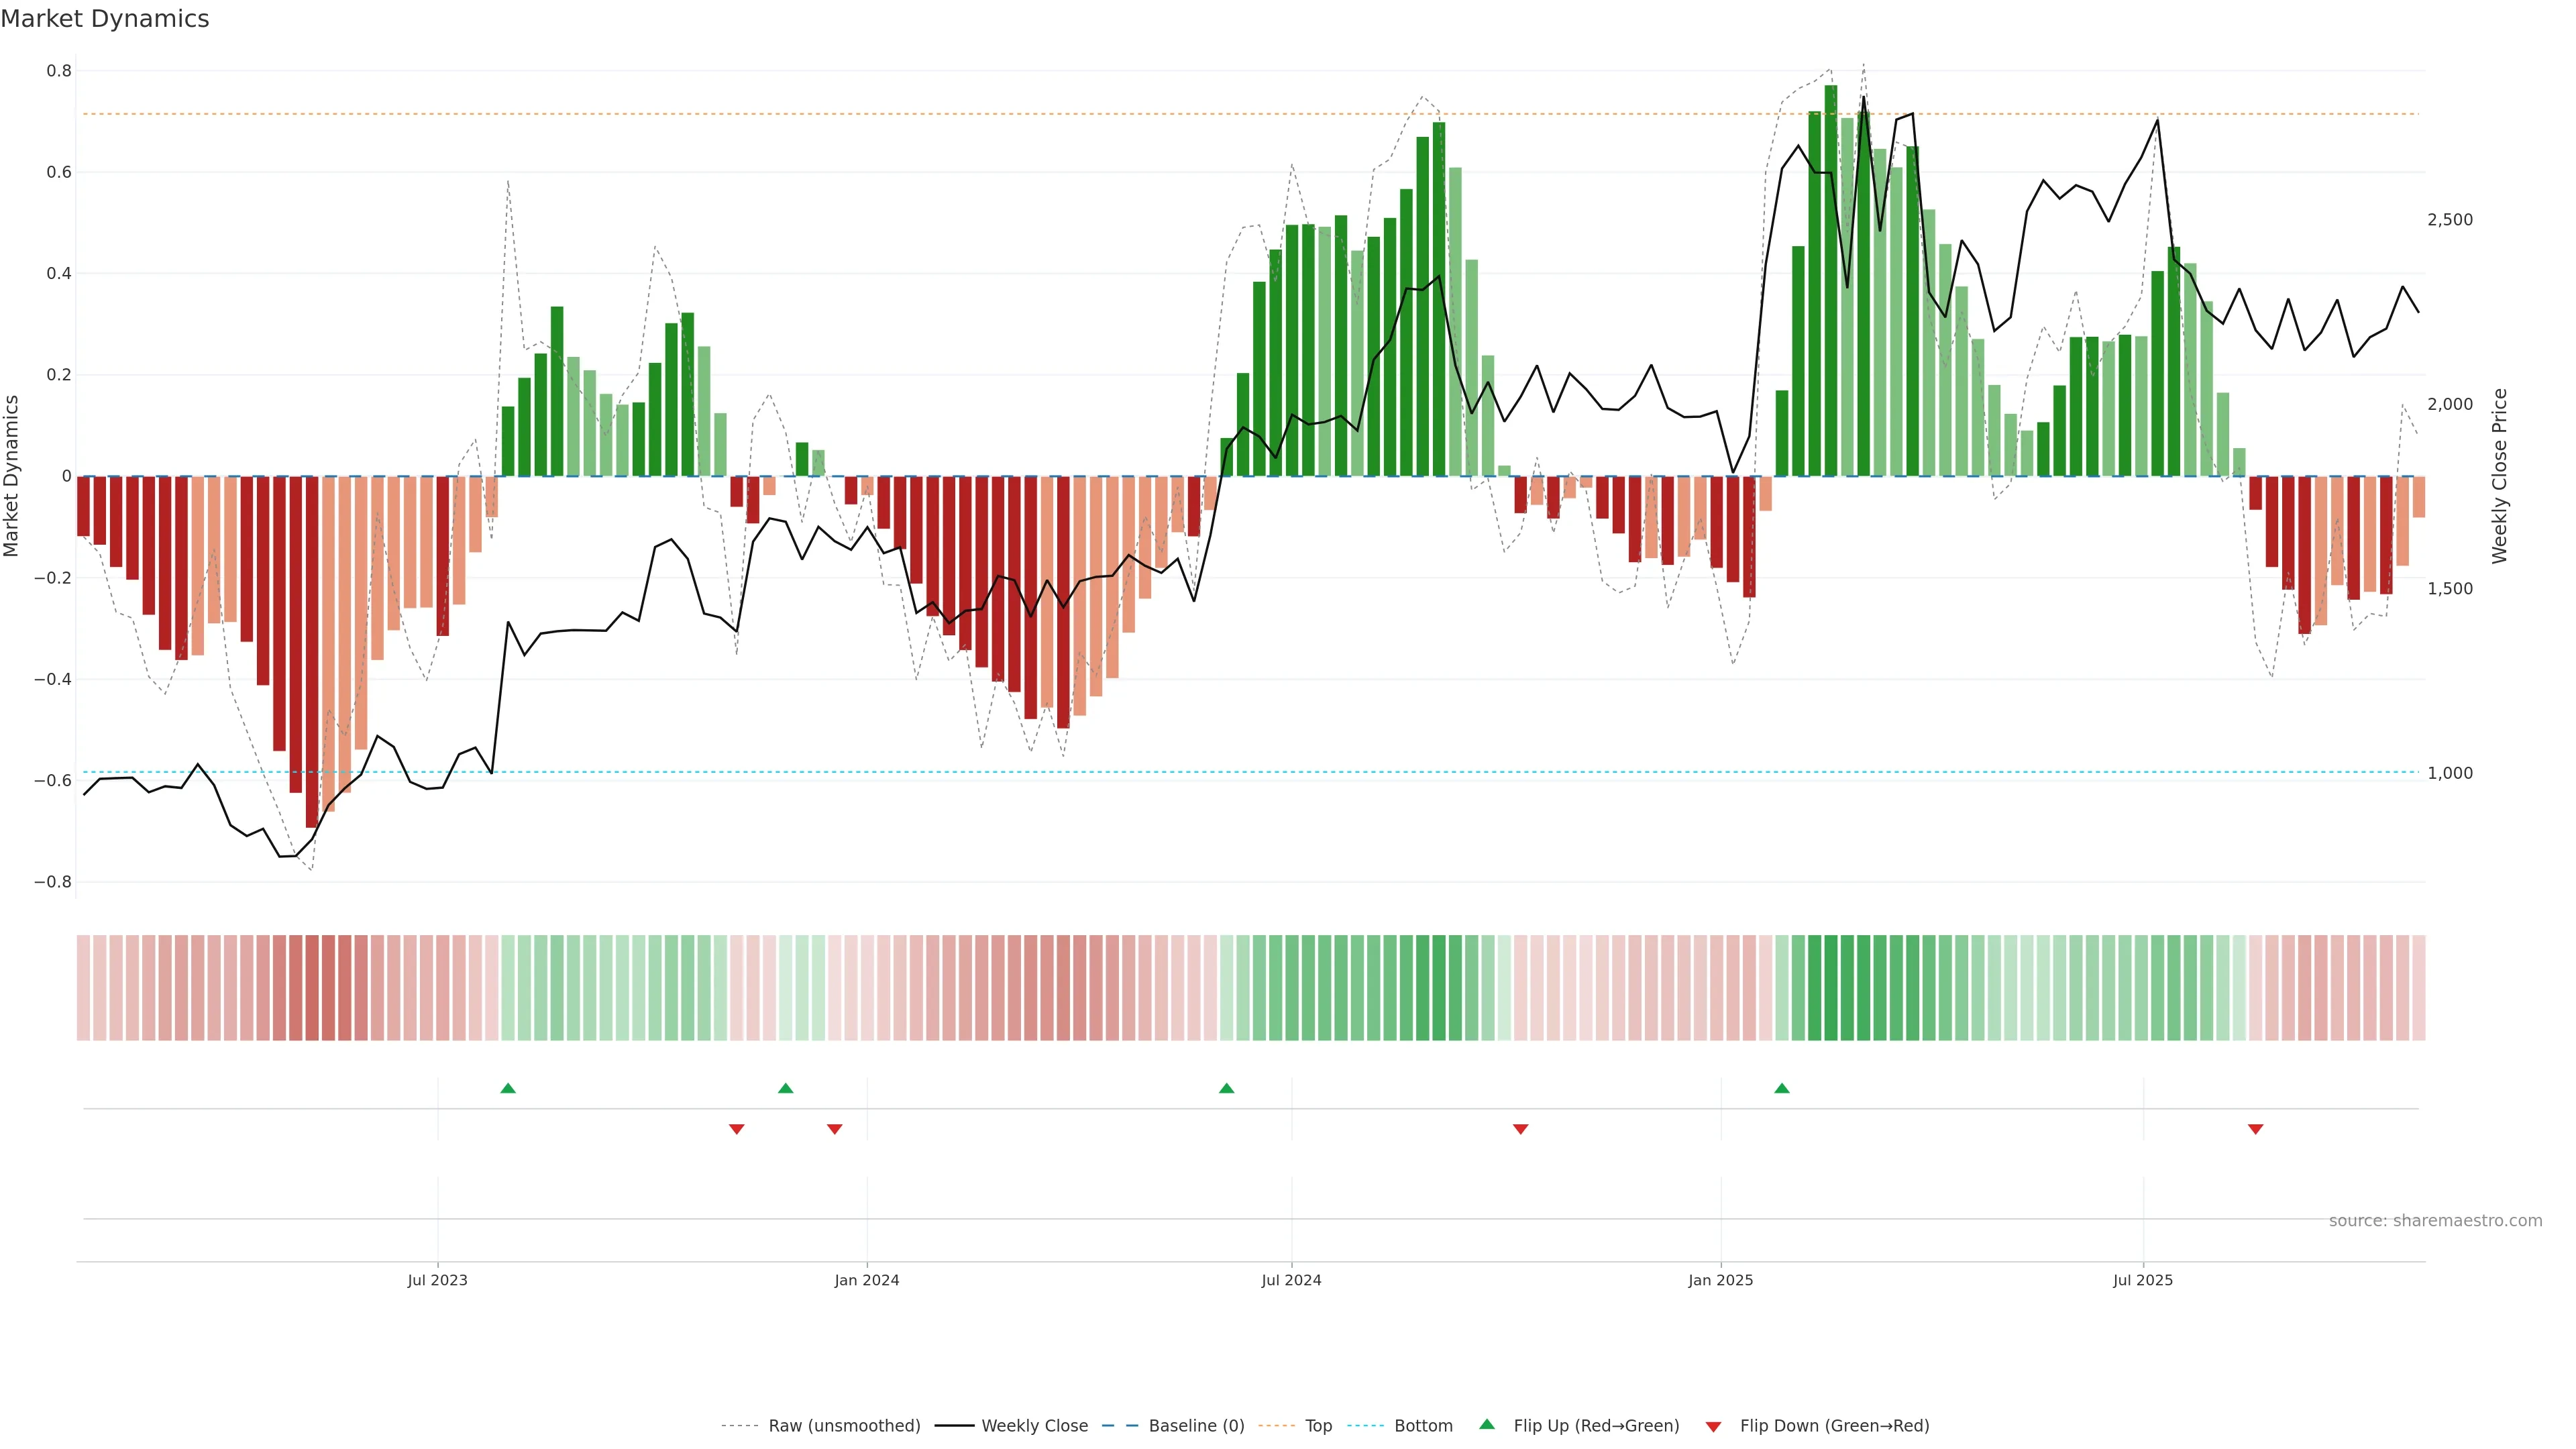The width and height of the screenshot is (2576, 1449).
Task: Click the Jul 2024 x-axis label
Action: [1291, 1280]
